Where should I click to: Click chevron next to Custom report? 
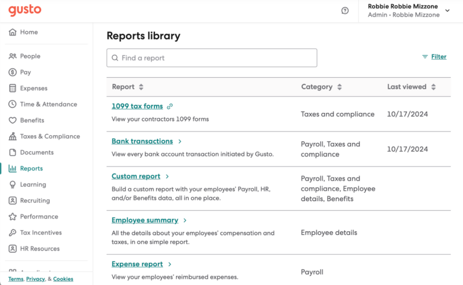pyautogui.click(x=167, y=176)
